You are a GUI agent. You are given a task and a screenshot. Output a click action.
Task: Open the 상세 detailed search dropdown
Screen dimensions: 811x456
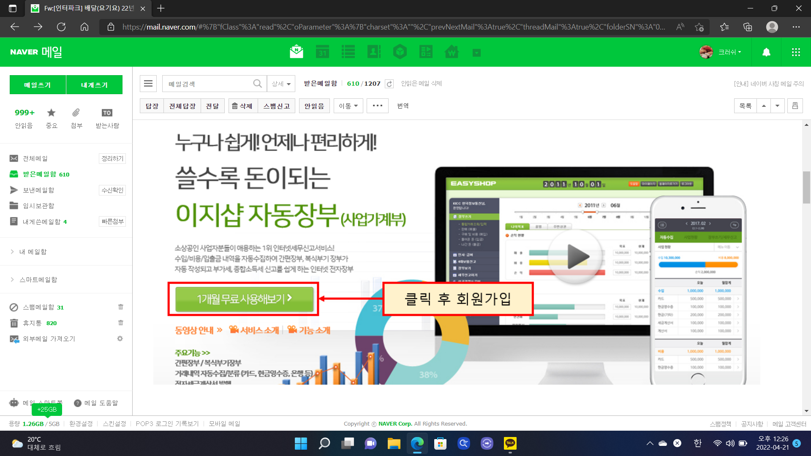point(281,84)
